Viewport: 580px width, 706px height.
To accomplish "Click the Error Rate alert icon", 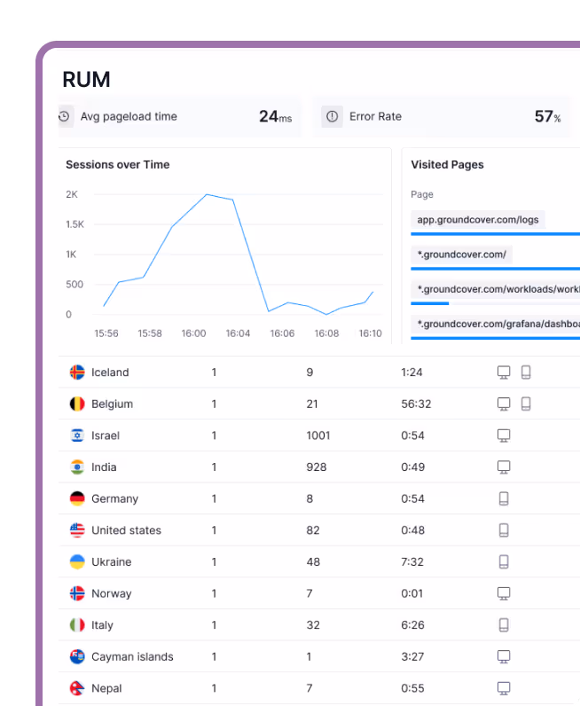I will (x=332, y=116).
